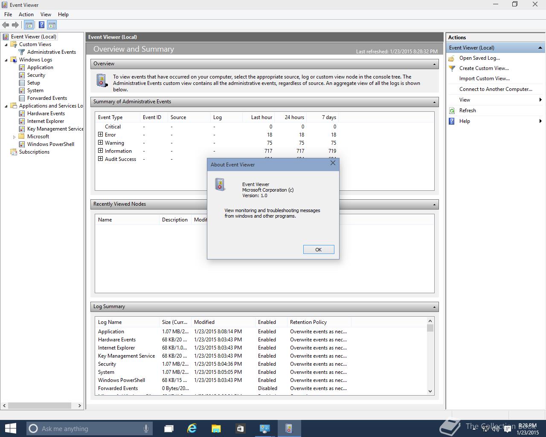Viewport: 546px width, 437px height.
Task: Expand the Warning event type row
Action: [100, 143]
